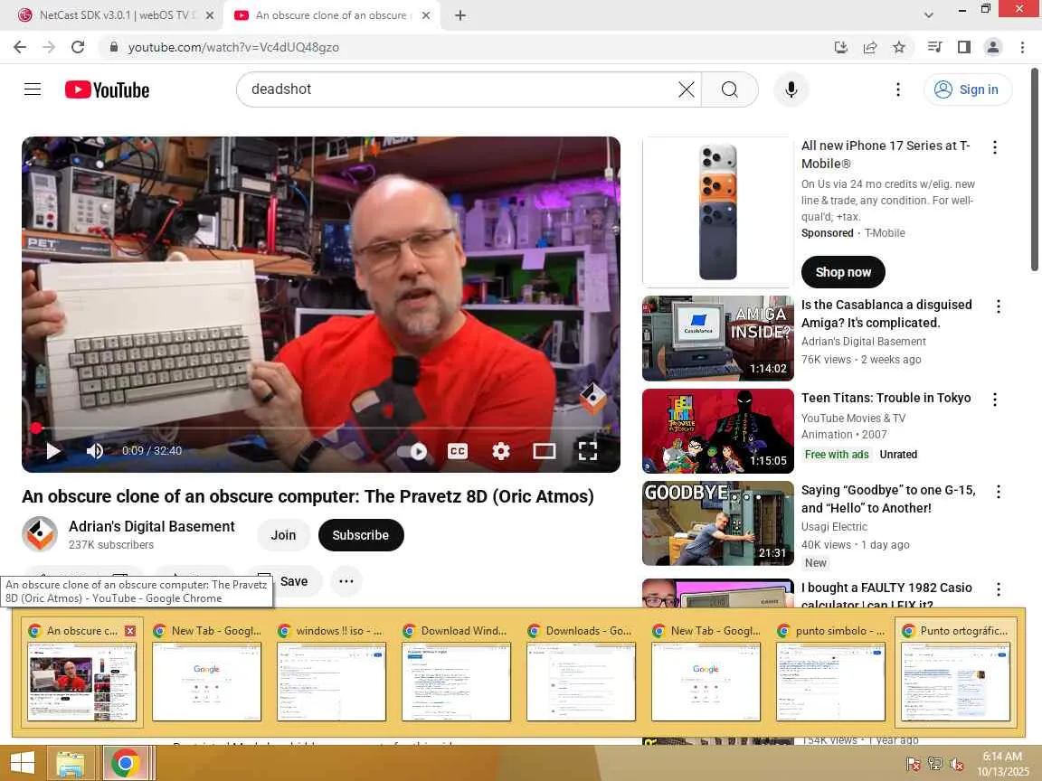Screen dimensions: 1042x781
Task: Start voice search with the microphone
Action: click(x=791, y=89)
